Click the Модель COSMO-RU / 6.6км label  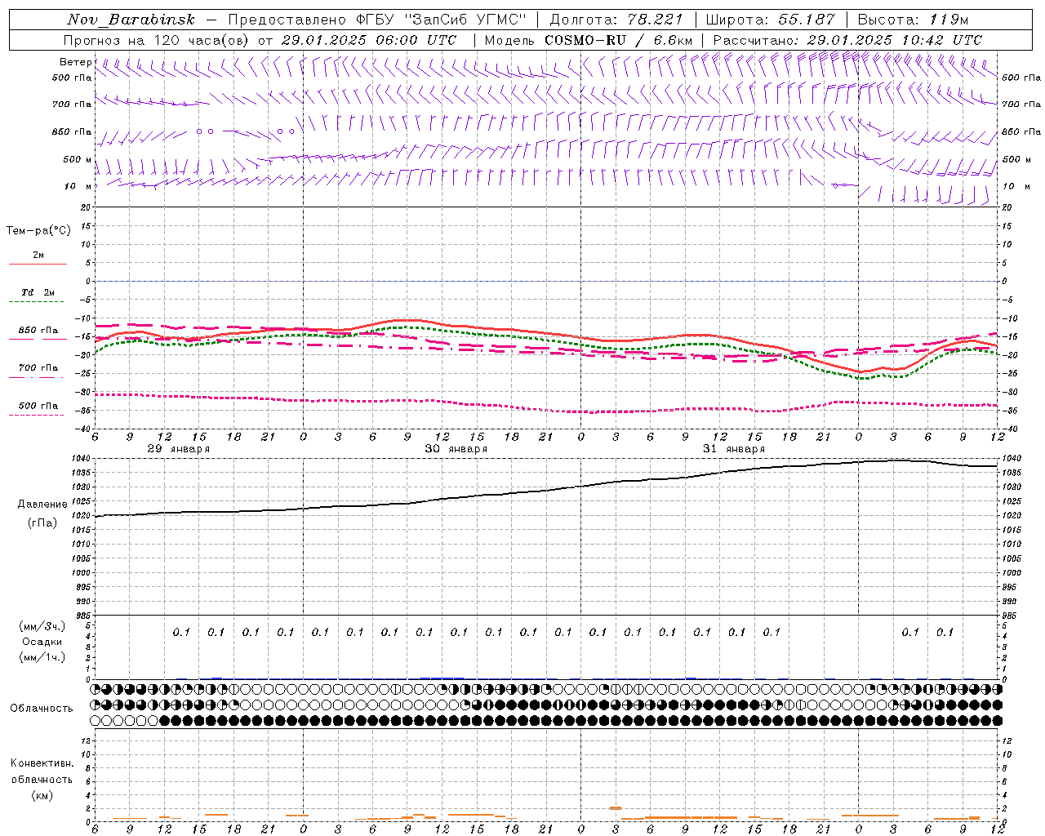click(589, 40)
